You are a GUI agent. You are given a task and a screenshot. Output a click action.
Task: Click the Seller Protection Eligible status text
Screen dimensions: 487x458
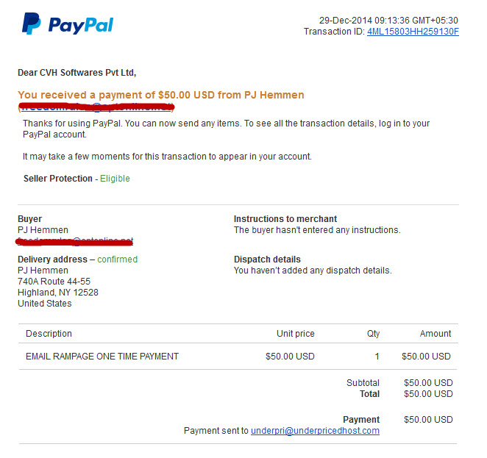click(x=115, y=179)
